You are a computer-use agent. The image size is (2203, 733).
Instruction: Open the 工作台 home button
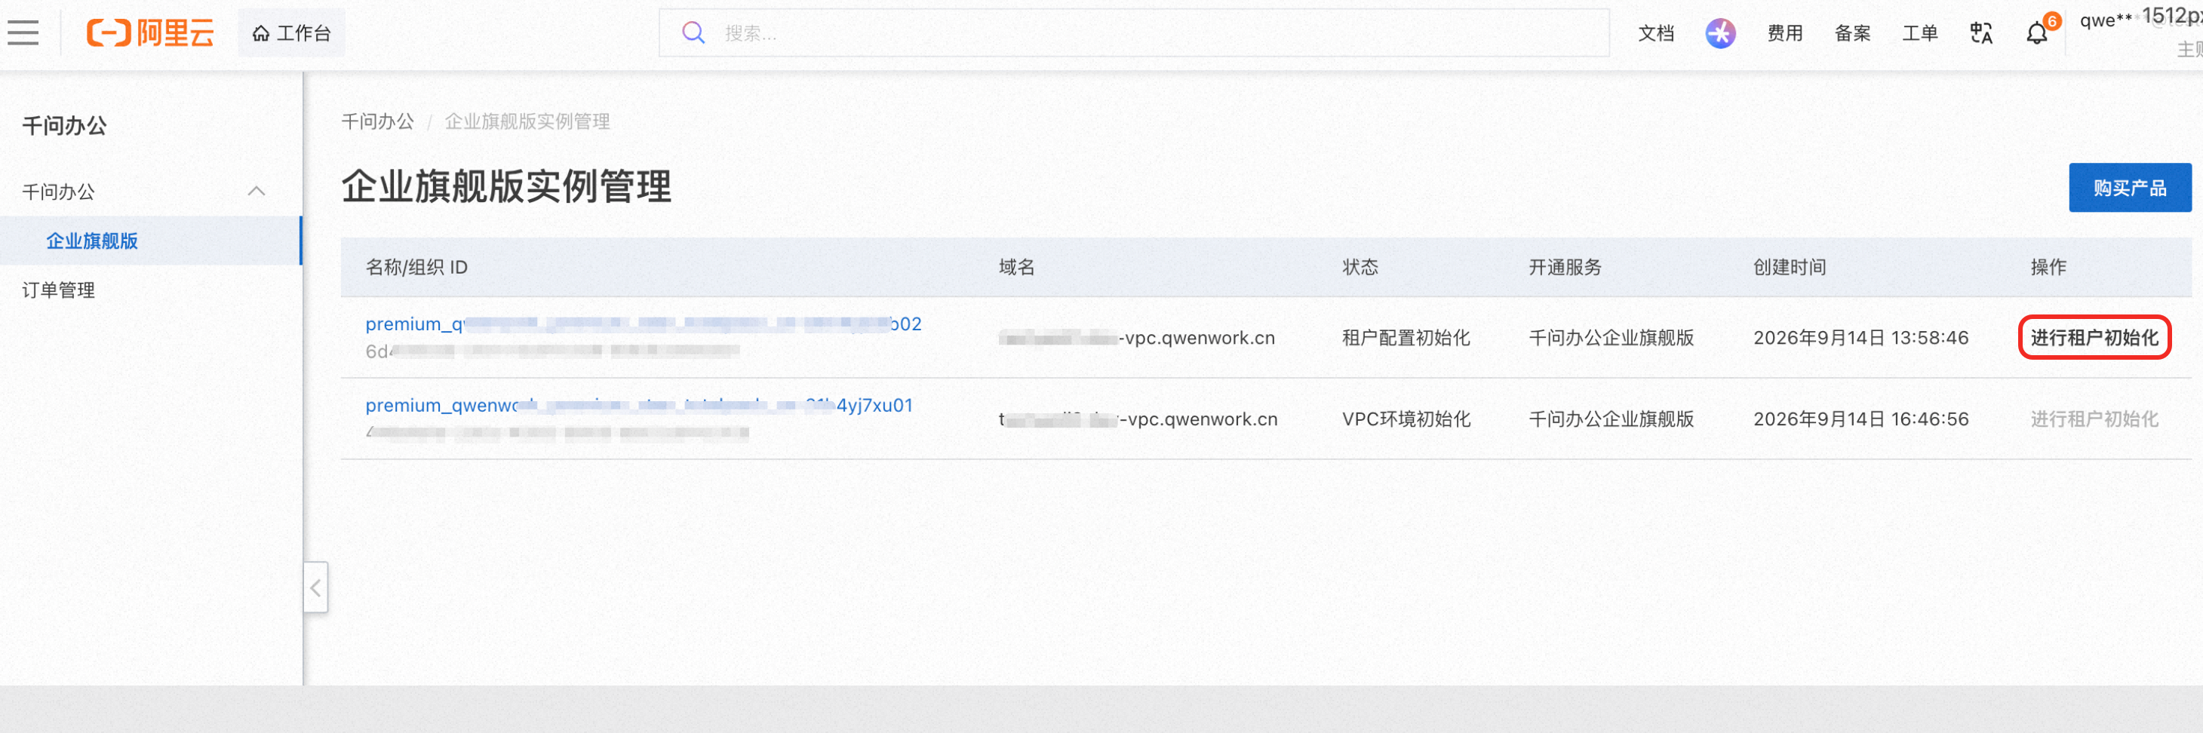292,32
